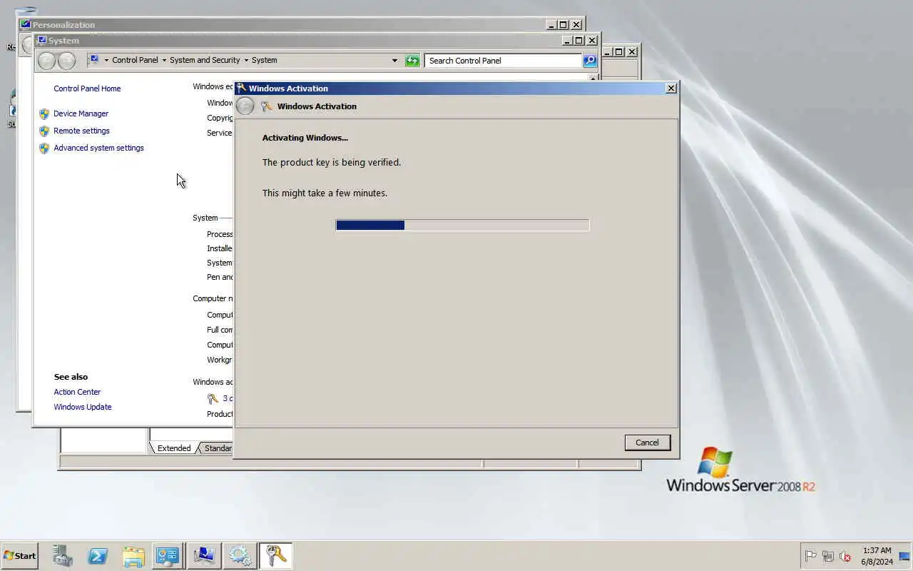This screenshot has width=913, height=571.
Task: Switch to Windows Activation taskbar button
Action: click(x=275, y=555)
